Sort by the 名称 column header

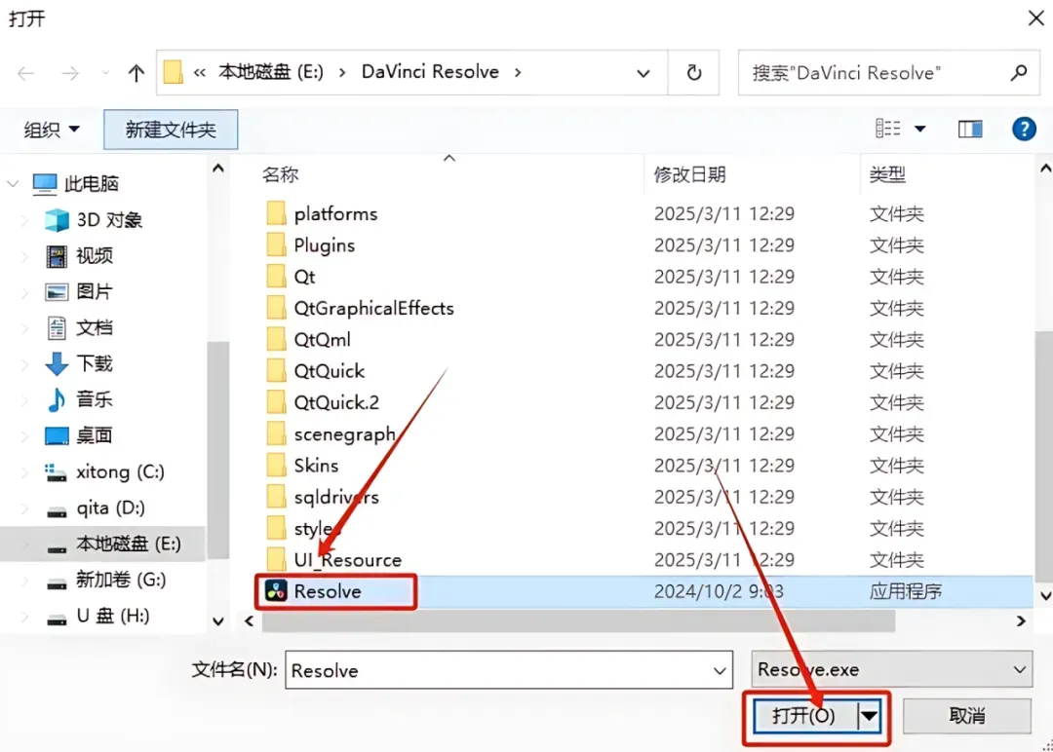tap(280, 175)
